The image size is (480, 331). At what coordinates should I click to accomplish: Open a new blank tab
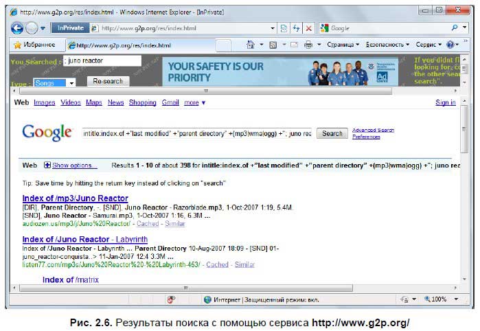pyautogui.click(x=223, y=45)
